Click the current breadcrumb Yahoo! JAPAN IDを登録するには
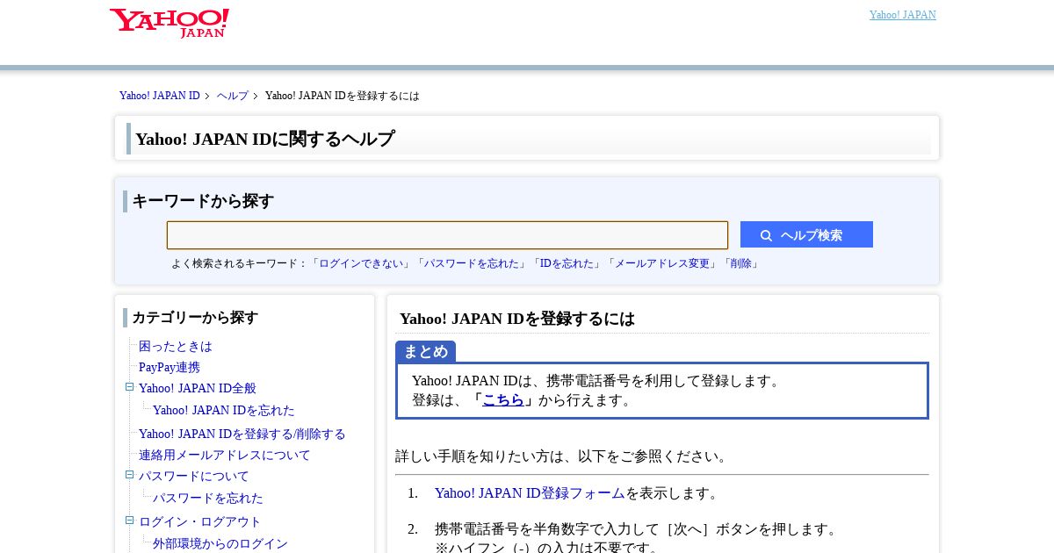Viewport: 1054px width, 553px height. coord(343,96)
